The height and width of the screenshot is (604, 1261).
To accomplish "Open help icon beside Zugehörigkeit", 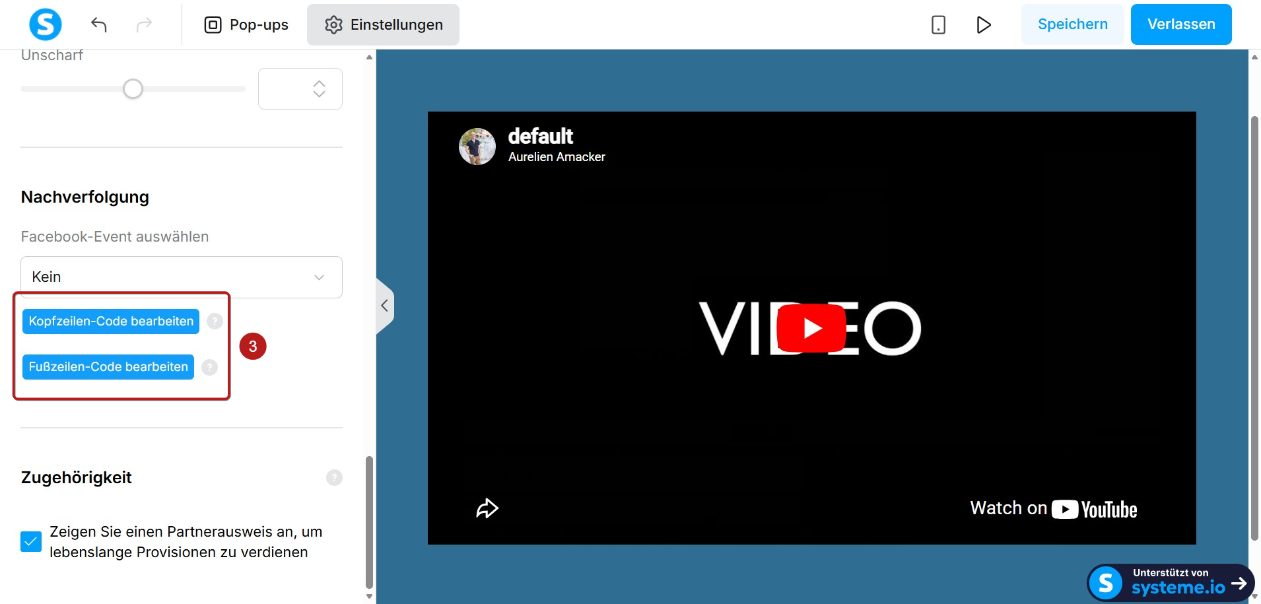I will 334,477.
